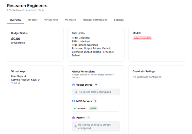This screenshot has height=134, width=192.
Task: Click Access control for Vector Stores description
Action: pos(93,76)
